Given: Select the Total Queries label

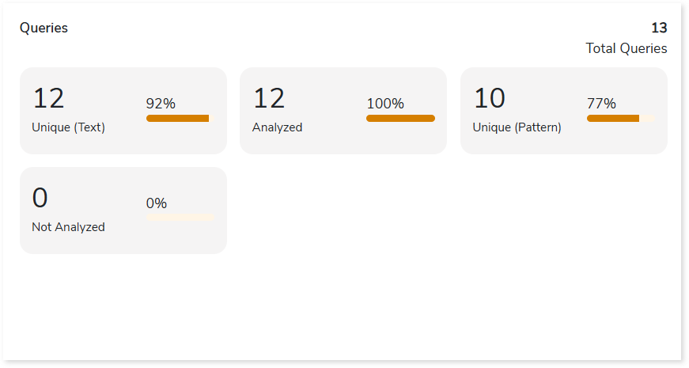Looking at the screenshot, I should coord(626,49).
